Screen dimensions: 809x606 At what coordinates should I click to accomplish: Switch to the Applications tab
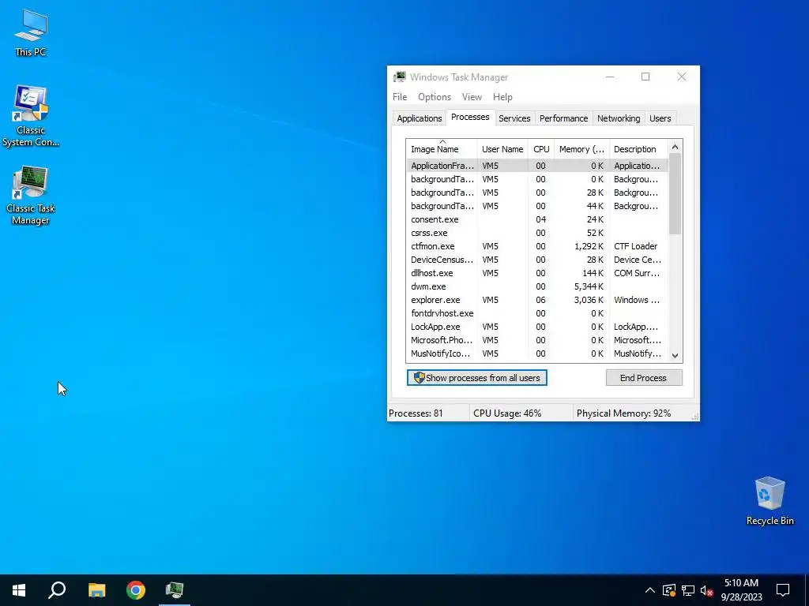pyautogui.click(x=419, y=118)
